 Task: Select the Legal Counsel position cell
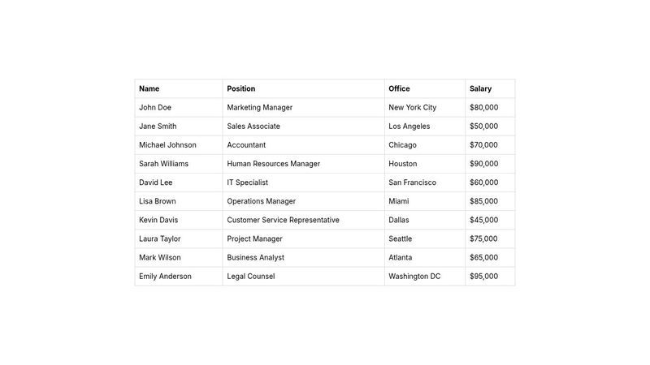coord(251,277)
